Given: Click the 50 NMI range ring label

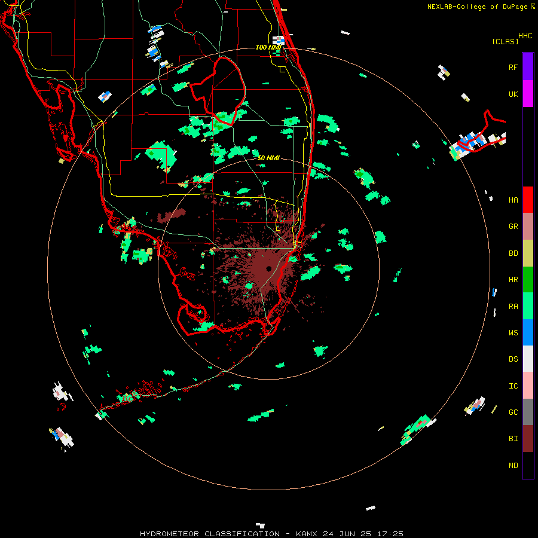Looking at the screenshot, I should pyautogui.click(x=268, y=158).
